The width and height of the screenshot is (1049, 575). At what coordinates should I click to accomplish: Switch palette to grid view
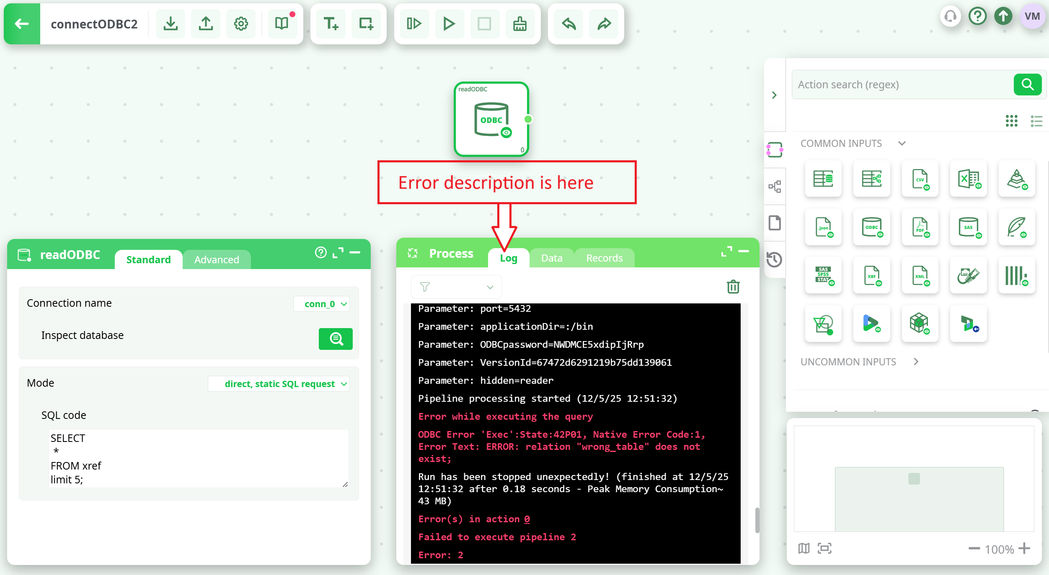tap(1012, 121)
